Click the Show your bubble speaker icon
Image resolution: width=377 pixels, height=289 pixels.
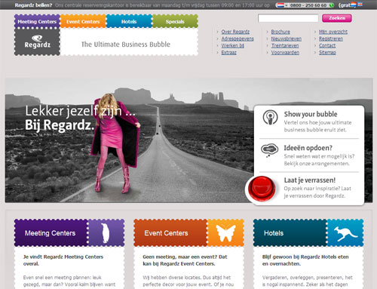(x=270, y=117)
